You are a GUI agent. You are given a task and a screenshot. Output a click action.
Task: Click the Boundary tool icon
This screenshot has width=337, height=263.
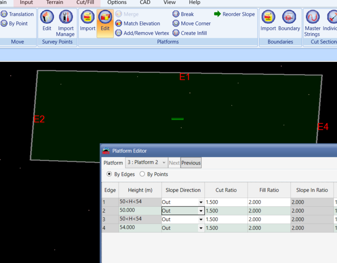pos(289,17)
